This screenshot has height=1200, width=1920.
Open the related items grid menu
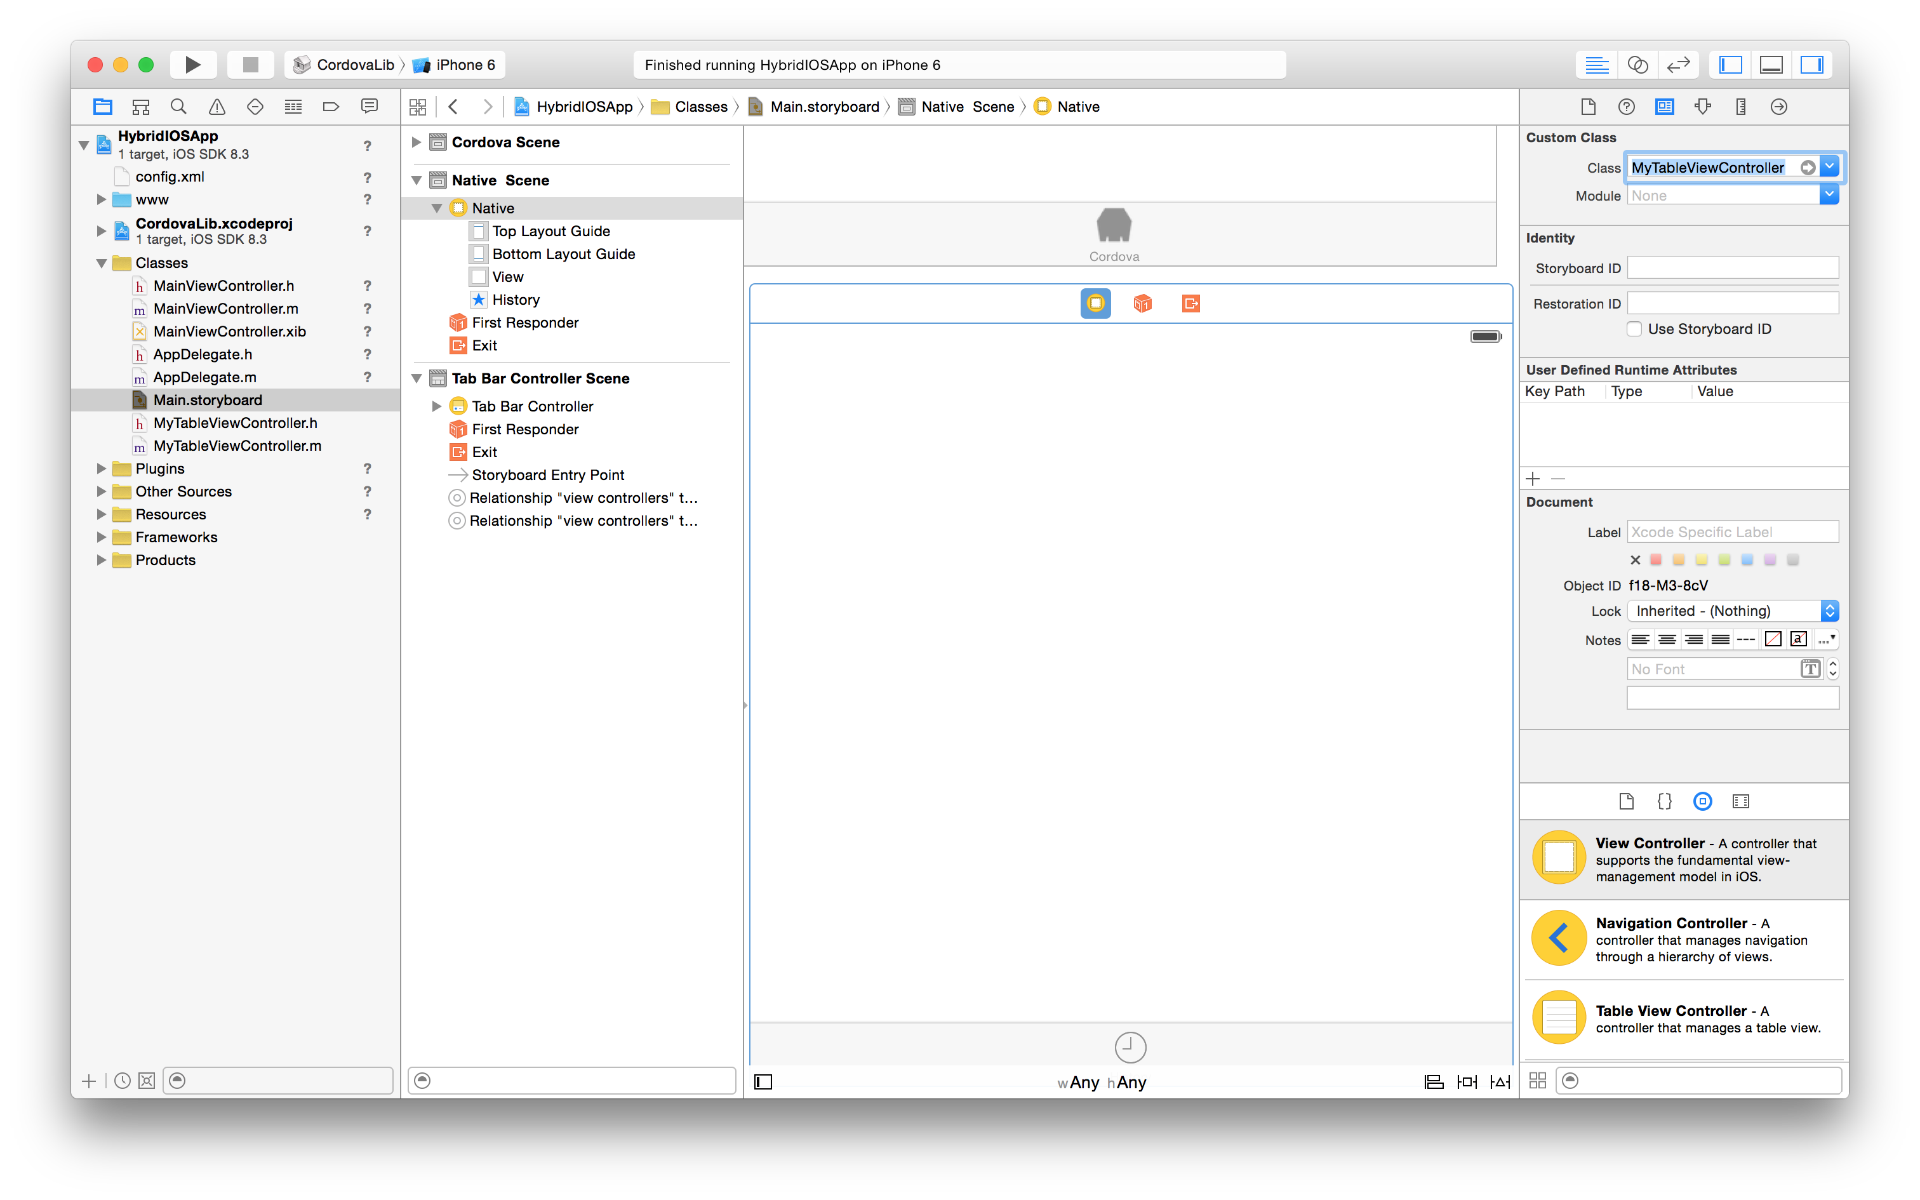click(418, 107)
